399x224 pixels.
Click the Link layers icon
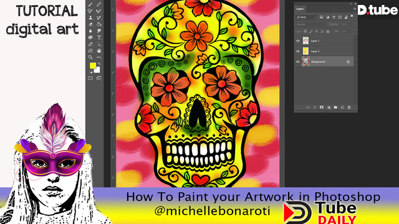(308, 108)
